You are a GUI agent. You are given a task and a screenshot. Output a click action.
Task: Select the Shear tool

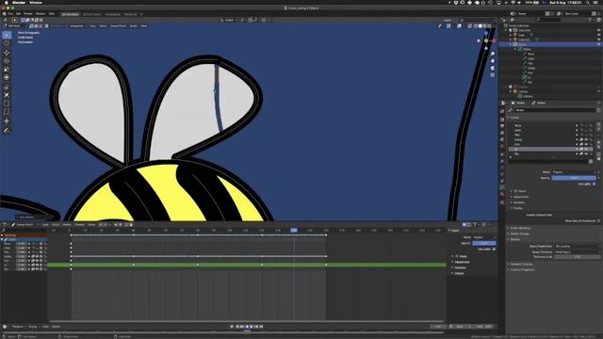click(x=7, y=111)
